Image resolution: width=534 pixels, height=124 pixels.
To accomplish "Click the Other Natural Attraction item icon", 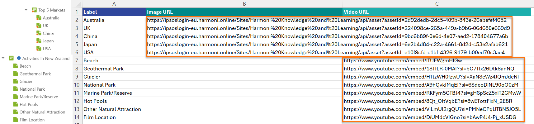I will tap(16, 112).
